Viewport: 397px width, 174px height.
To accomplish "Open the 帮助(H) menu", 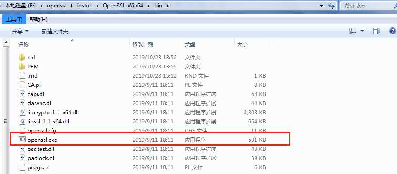I will (x=38, y=20).
